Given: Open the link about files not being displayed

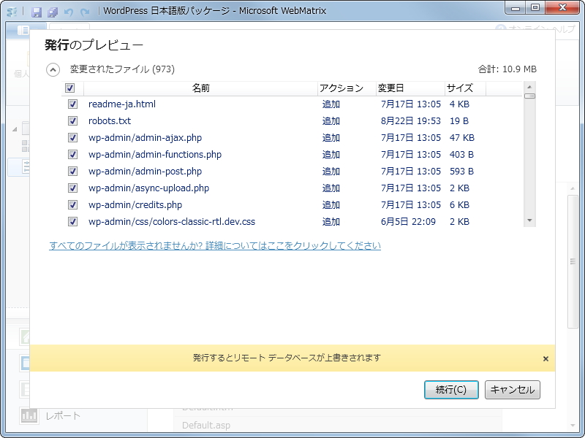Looking at the screenshot, I should 216,245.
